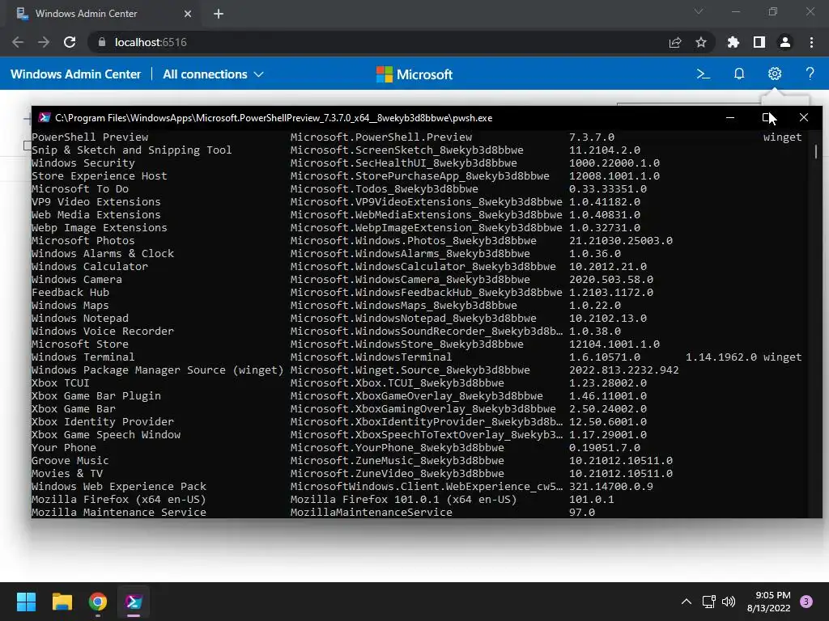This screenshot has width=829, height=621.
Task: Reload the localhost page in Chrome
Action: (70, 42)
